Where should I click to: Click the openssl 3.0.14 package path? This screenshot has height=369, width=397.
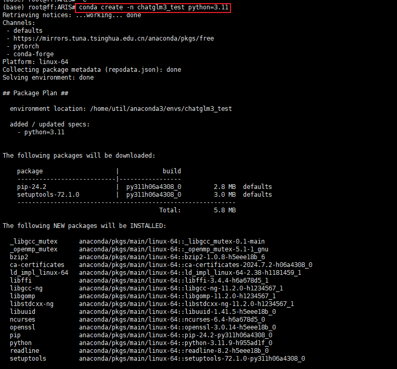177,327
